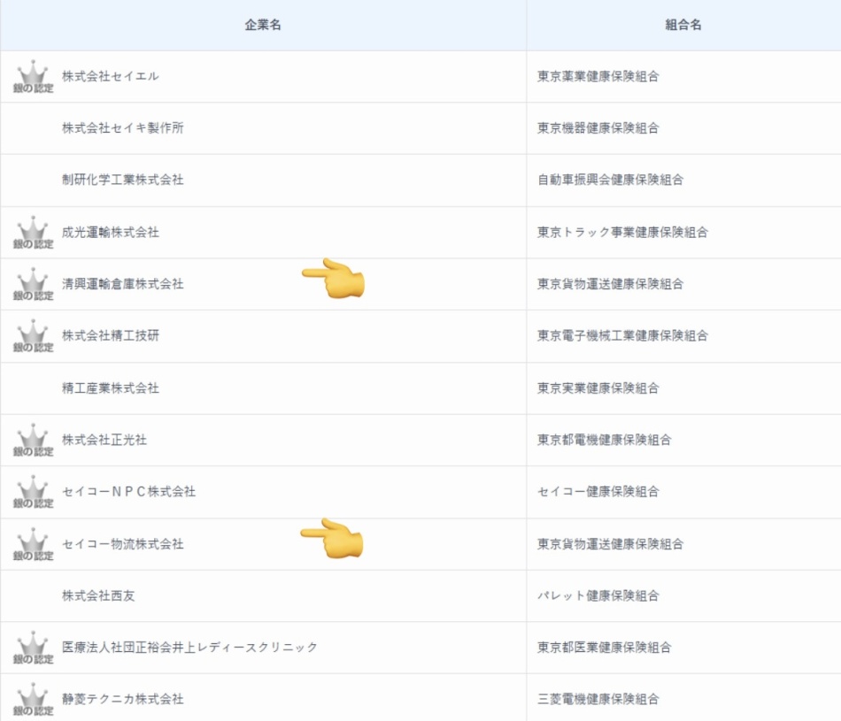Click union name 自動車振興会健康保険組合

610,180
